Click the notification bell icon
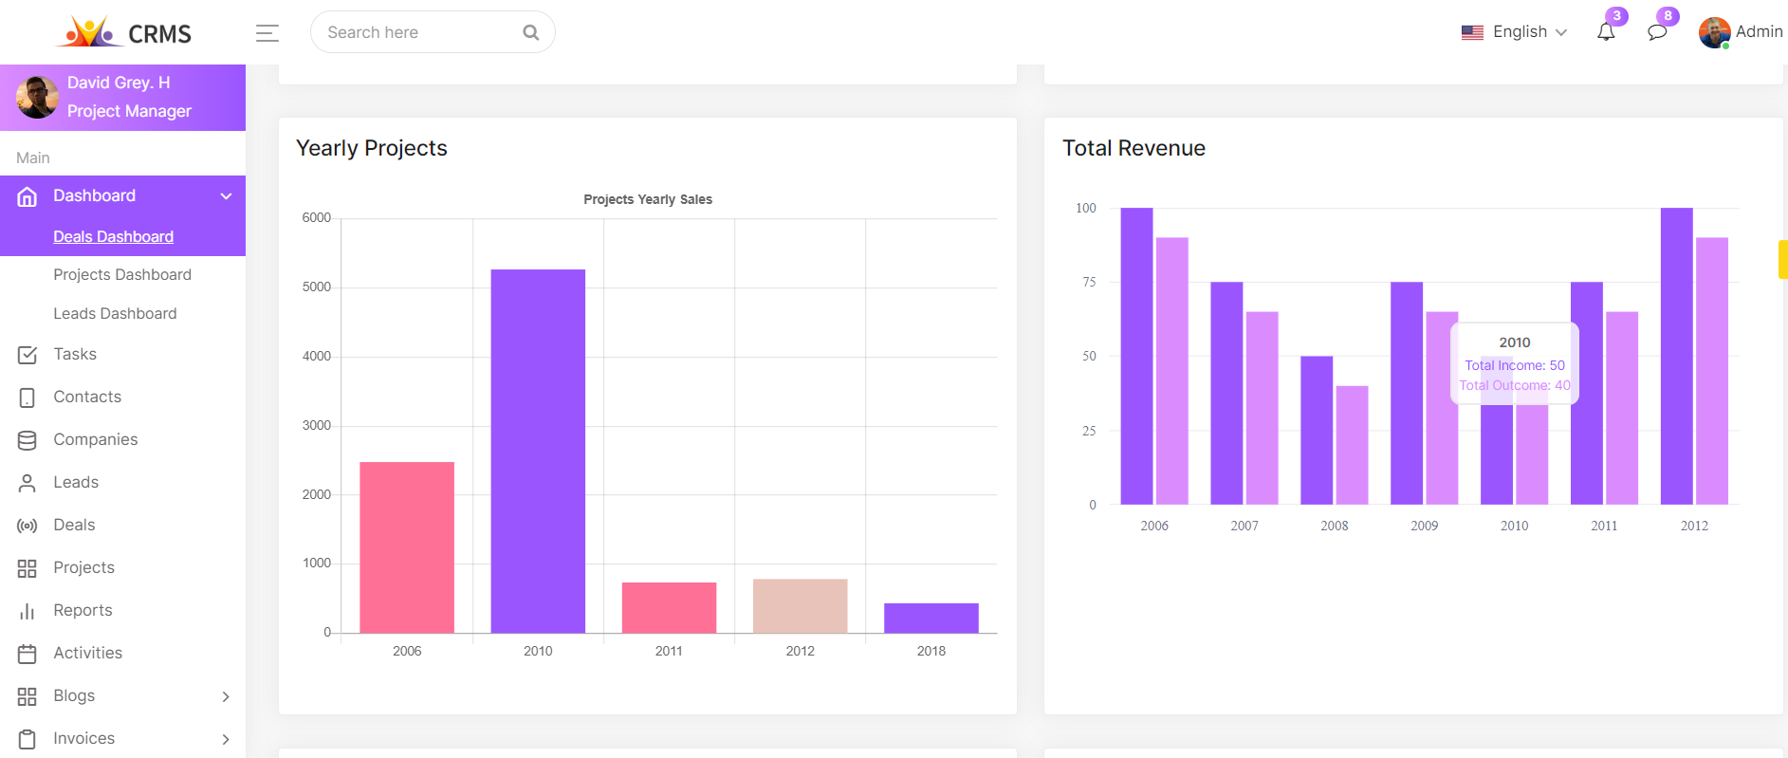This screenshot has width=1788, height=758. pyautogui.click(x=1605, y=32)
